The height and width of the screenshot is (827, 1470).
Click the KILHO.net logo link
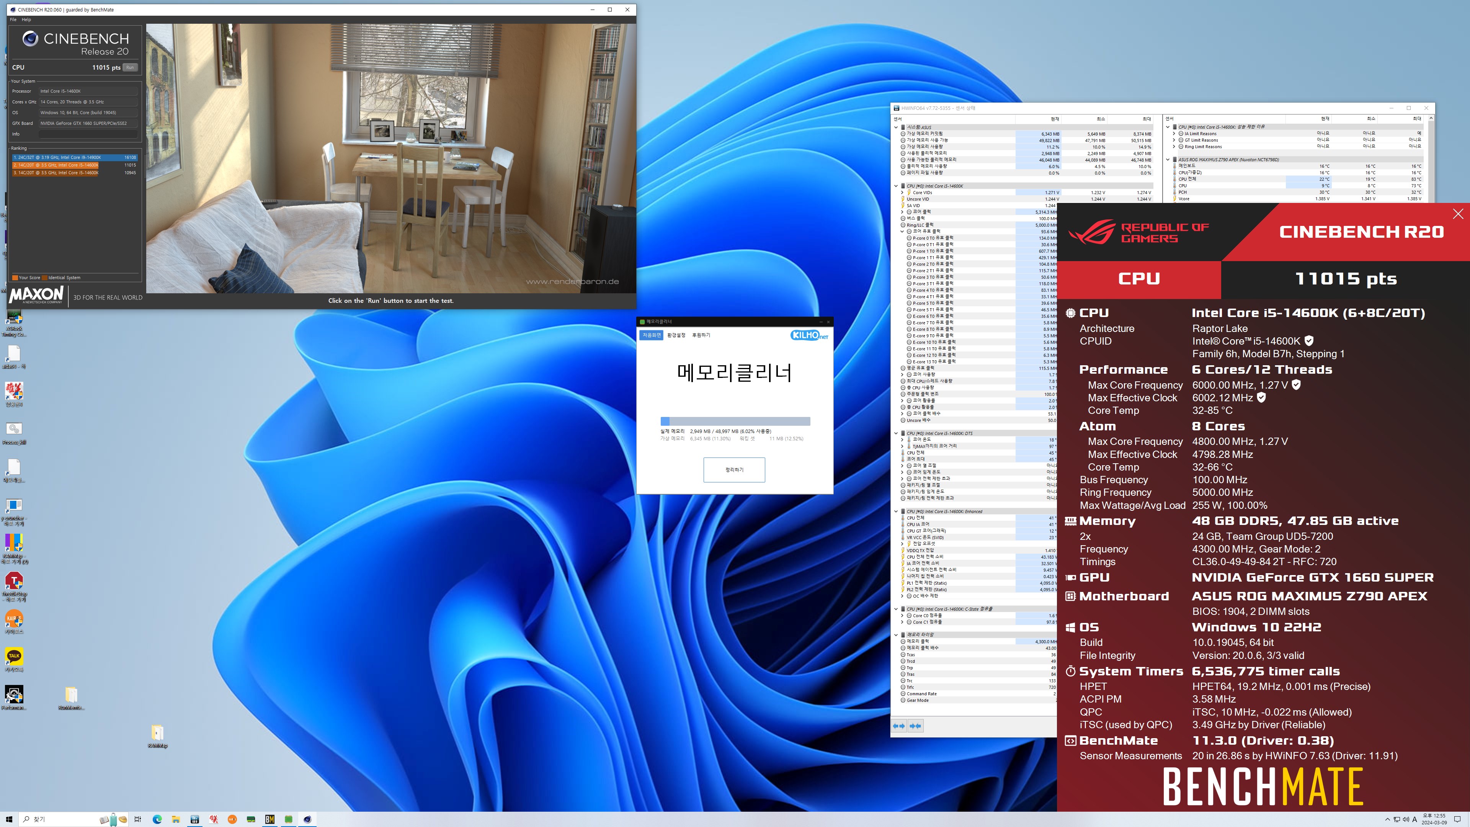(x=809, y=335)
